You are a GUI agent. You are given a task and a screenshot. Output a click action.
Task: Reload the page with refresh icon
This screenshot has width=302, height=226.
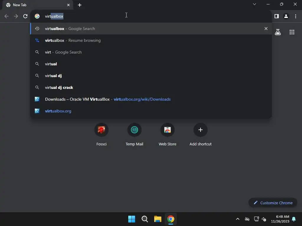tap(25, 16)
